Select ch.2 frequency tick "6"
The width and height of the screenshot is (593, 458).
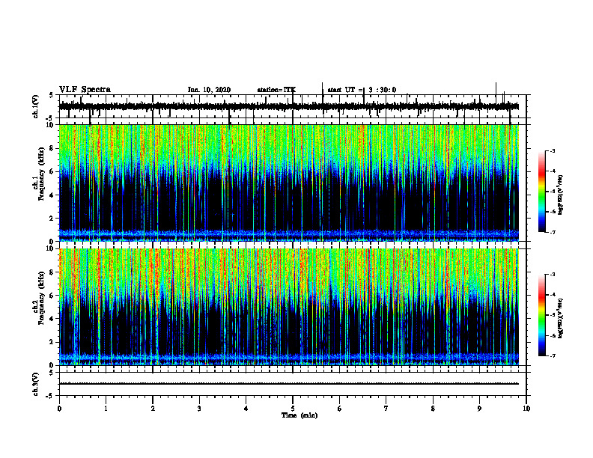tap(53, 296)
